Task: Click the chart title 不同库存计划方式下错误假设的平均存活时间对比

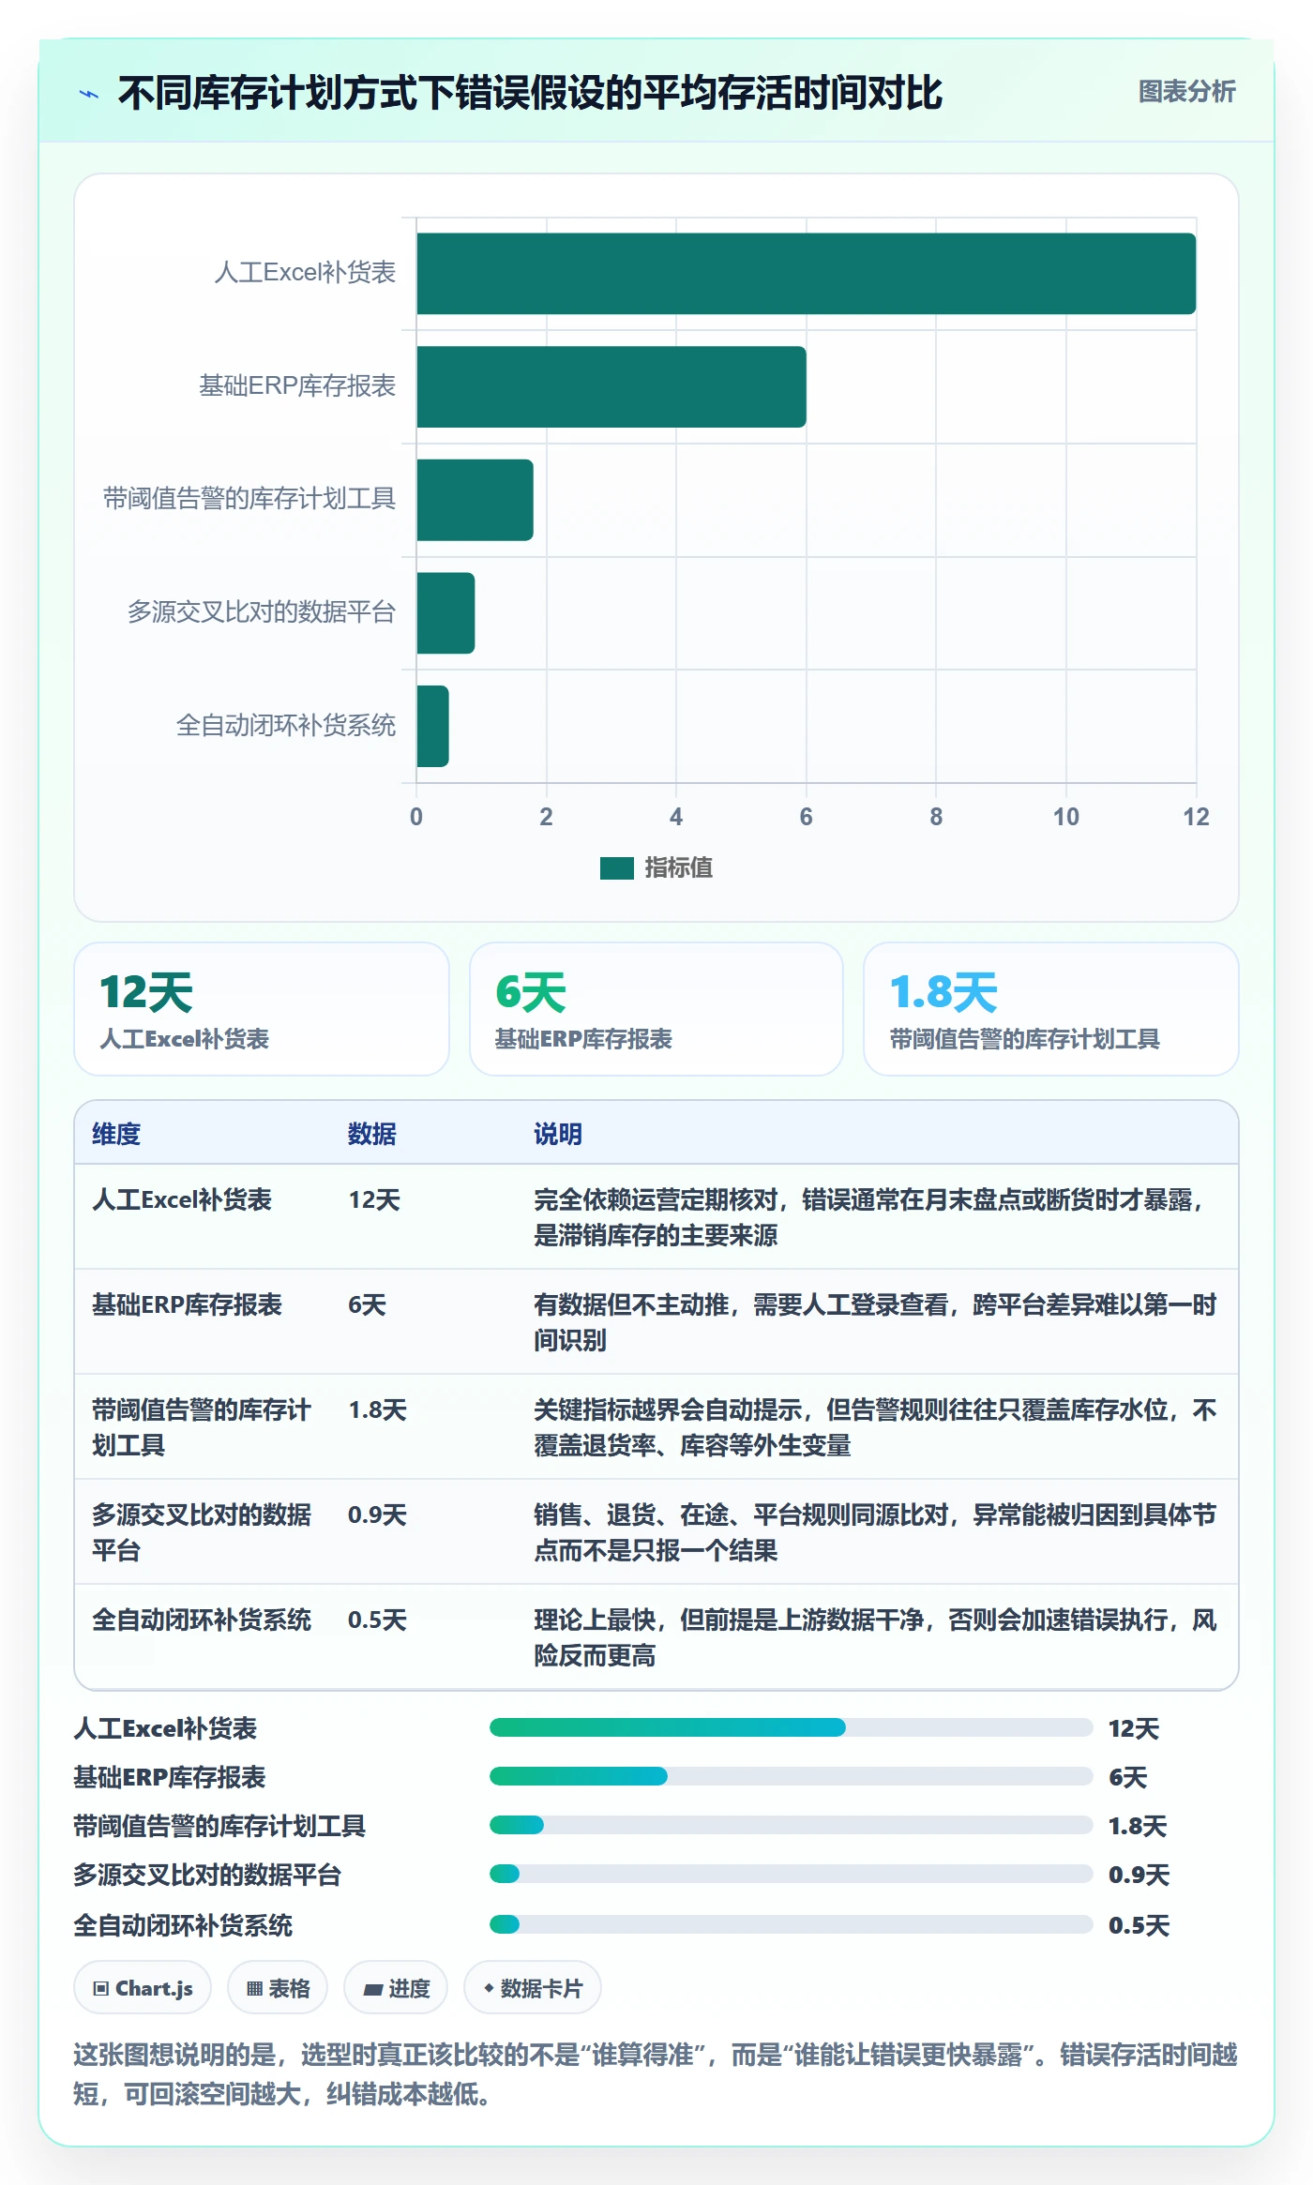Action: point(530,93)
